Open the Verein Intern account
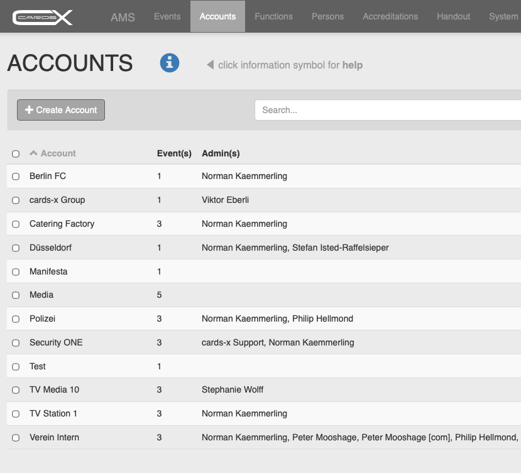 (x=54, y=437)
